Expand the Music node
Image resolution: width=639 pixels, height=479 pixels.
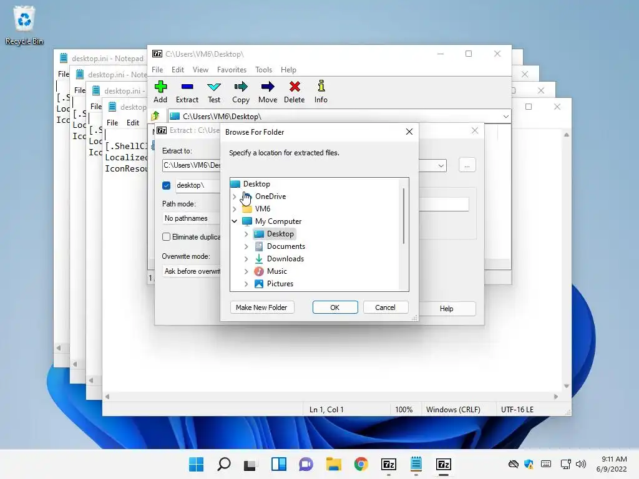246,271
